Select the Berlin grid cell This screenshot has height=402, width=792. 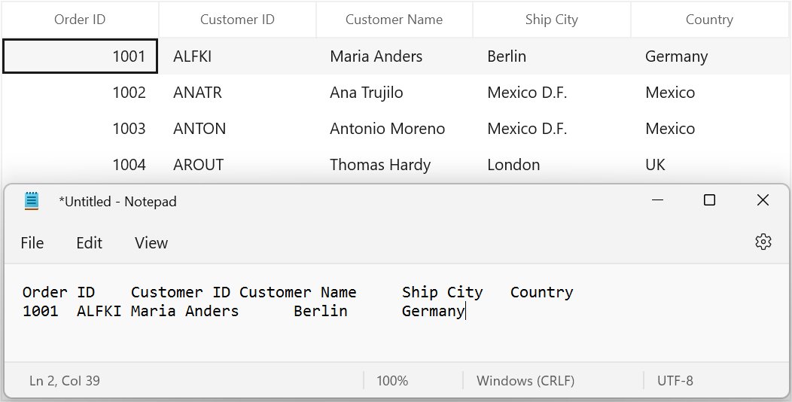(552, 56)
